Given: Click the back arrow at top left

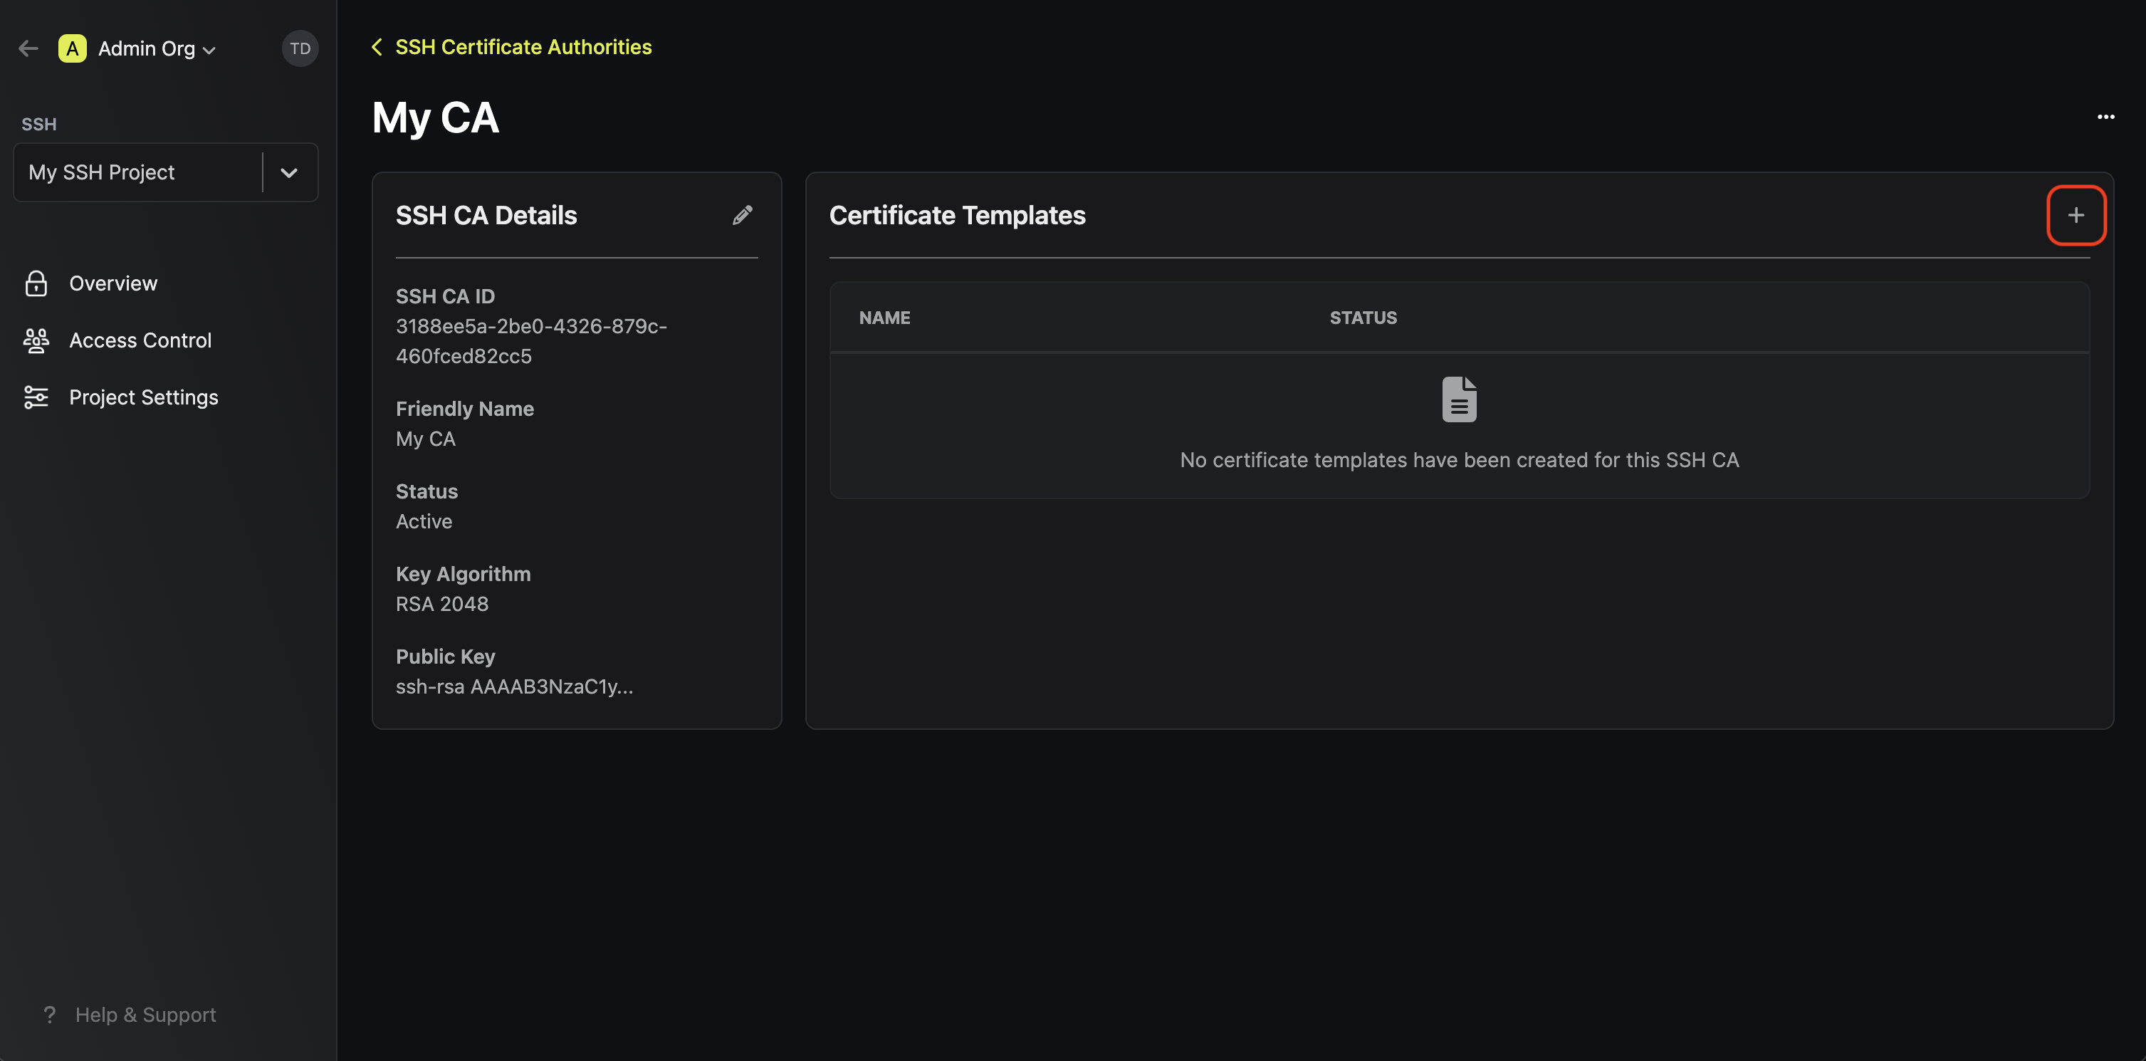Looking at the screenshot, I should click(x=28, y=48).
